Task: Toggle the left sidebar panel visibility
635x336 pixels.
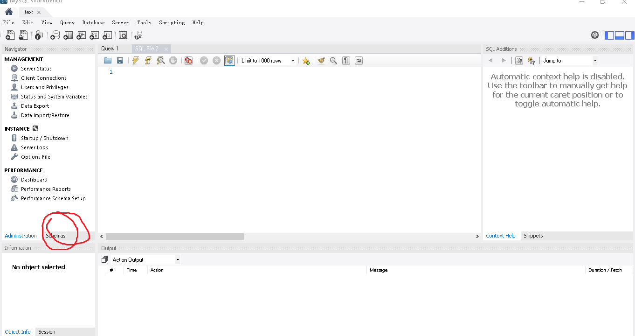Action: coord(609,35)
